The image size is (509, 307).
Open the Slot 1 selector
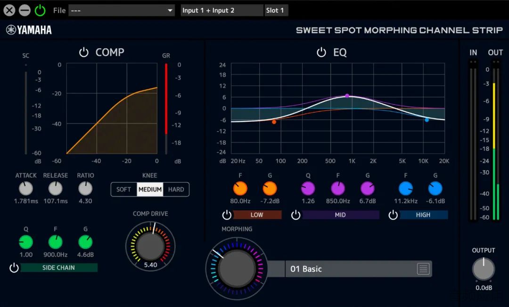click(276, 10)
